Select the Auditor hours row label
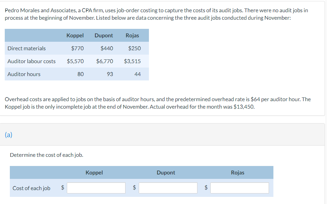327x204 pixels. 24,74
